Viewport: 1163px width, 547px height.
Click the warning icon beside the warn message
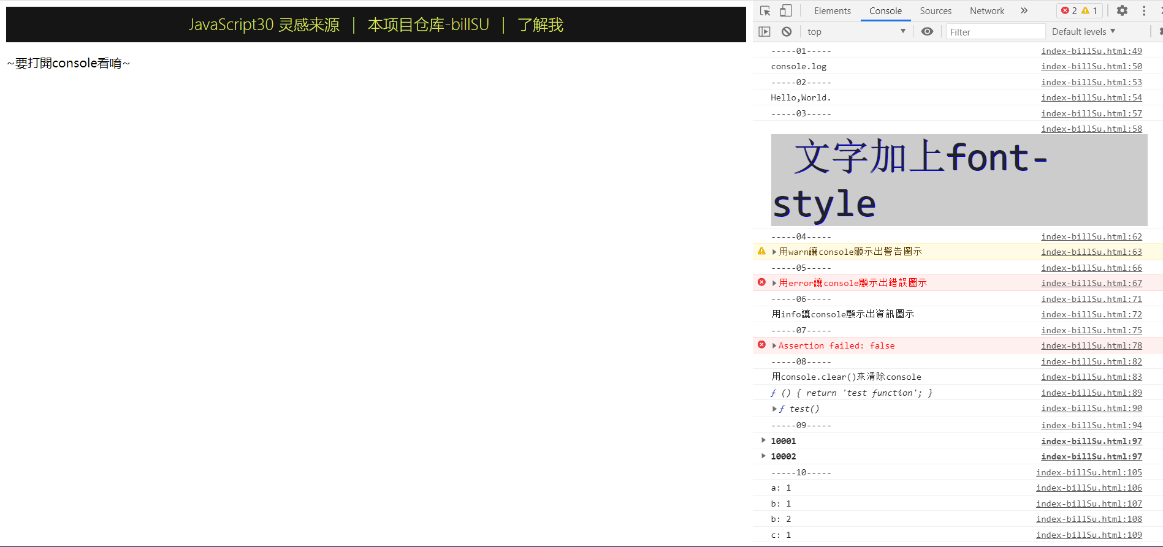click(x=761, y=251)
